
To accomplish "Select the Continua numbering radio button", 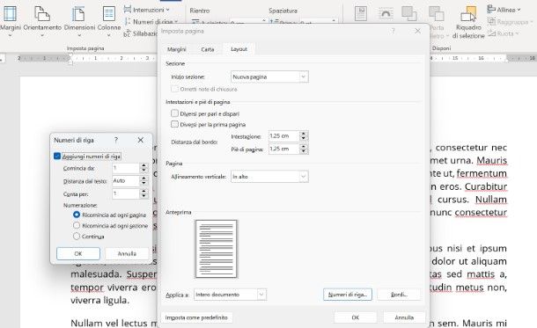I will click(x=77, y=236).
